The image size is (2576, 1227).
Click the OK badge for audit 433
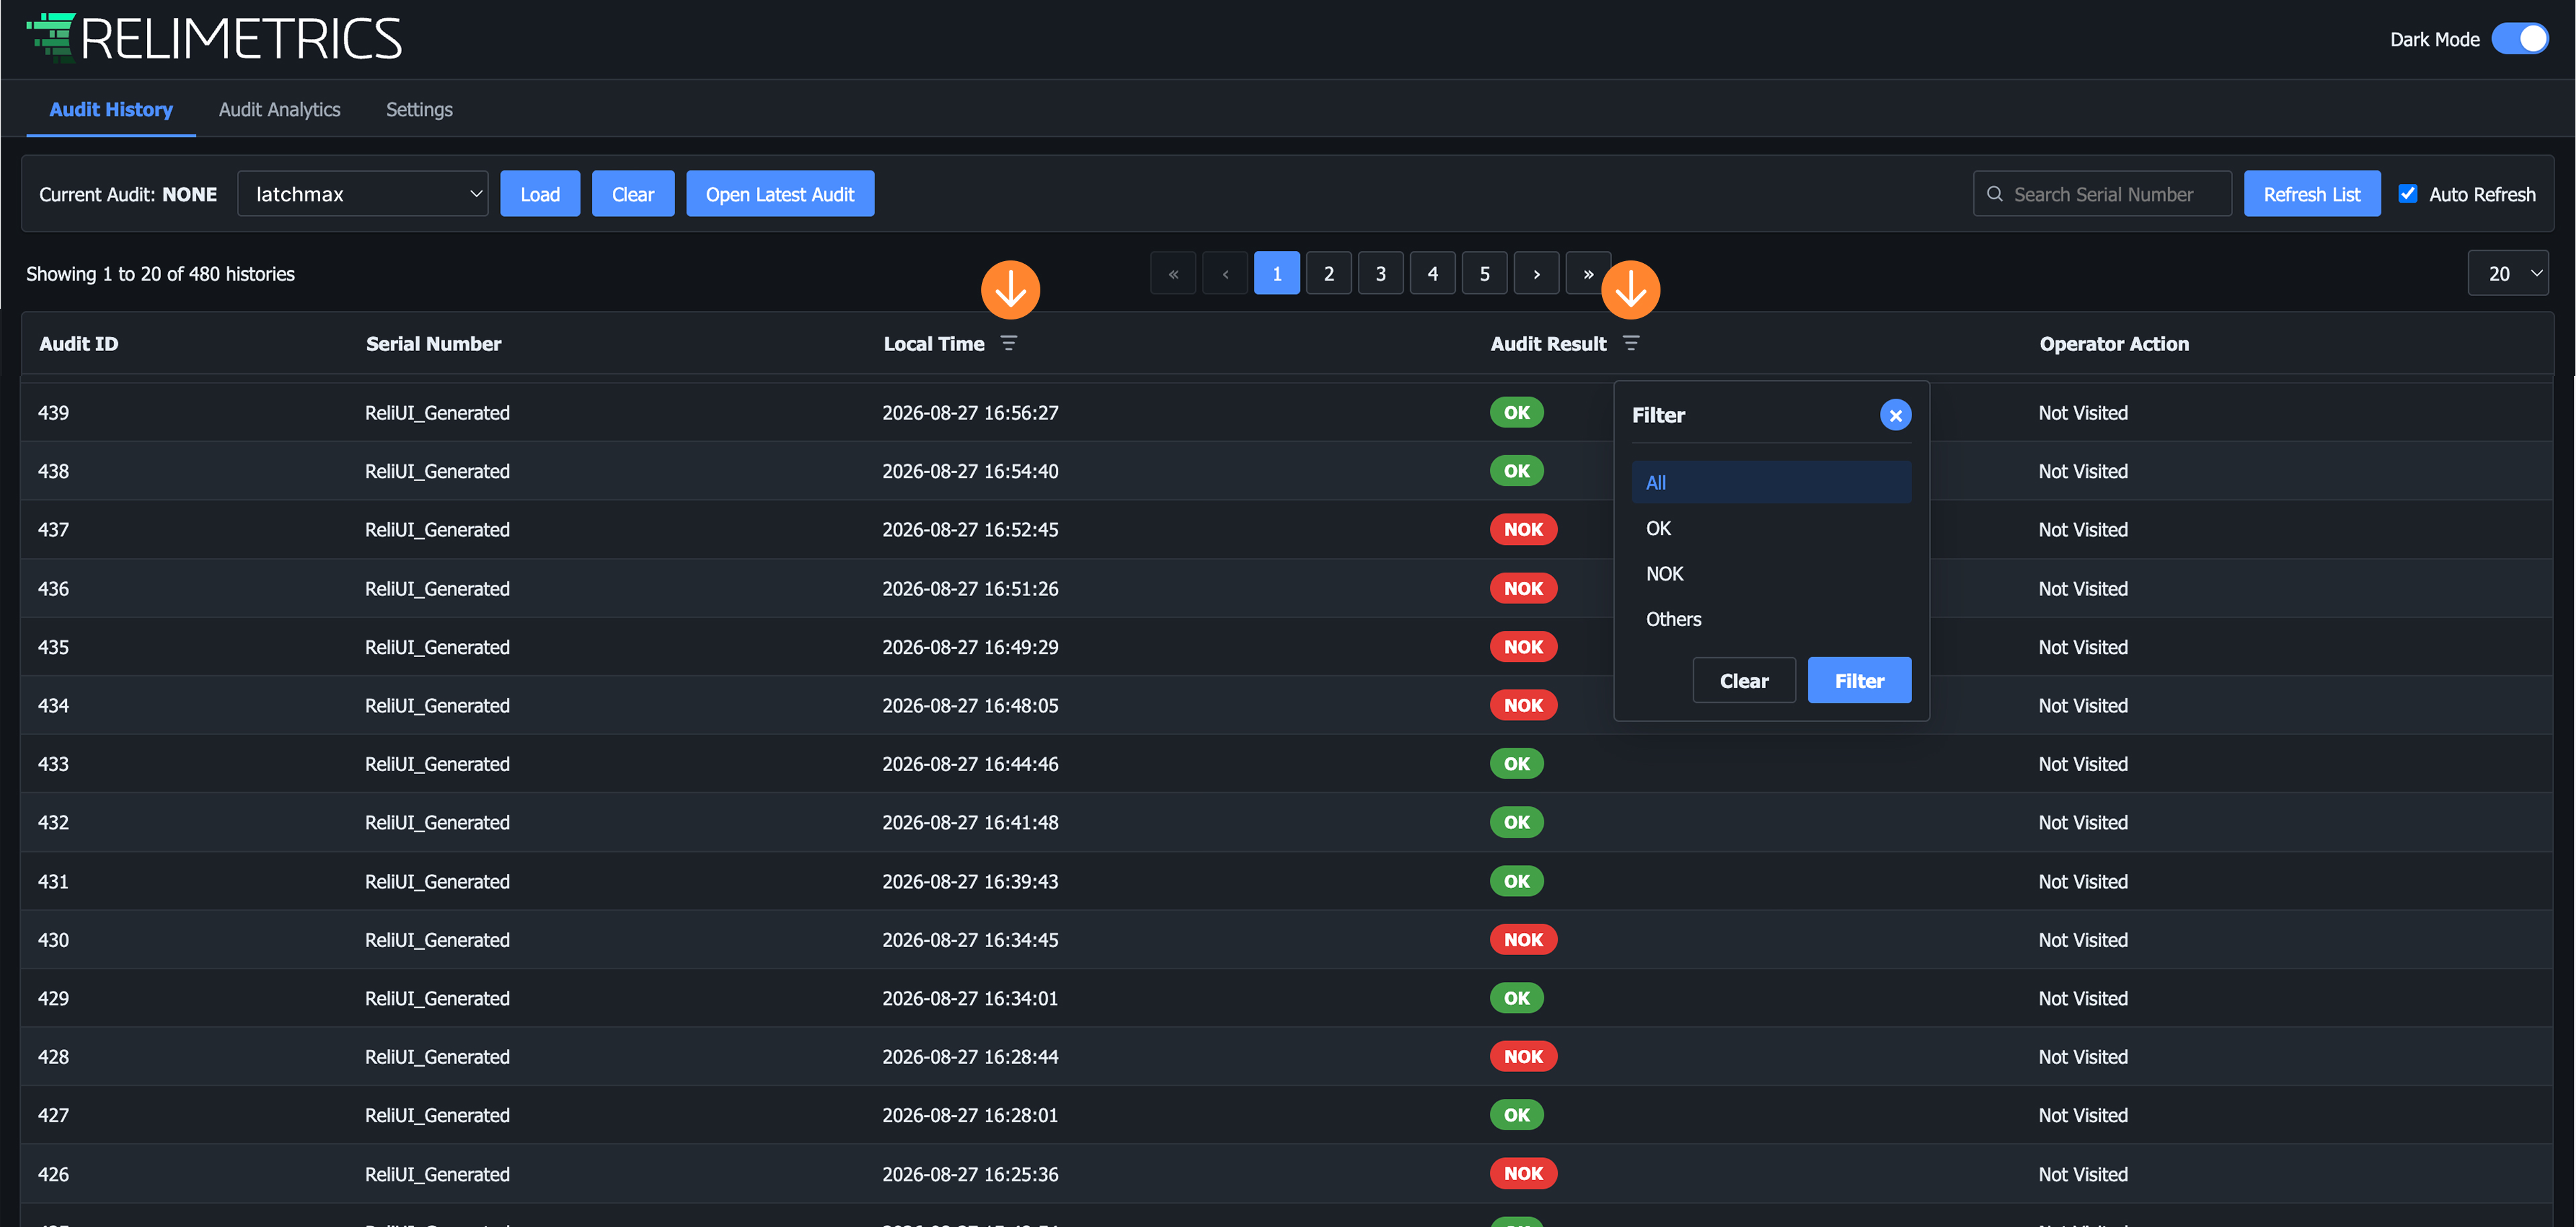click(1517, 764)
